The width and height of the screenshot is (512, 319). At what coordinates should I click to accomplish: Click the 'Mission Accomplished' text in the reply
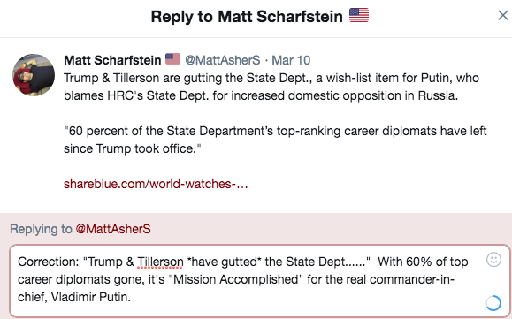(x=235, y=279)
